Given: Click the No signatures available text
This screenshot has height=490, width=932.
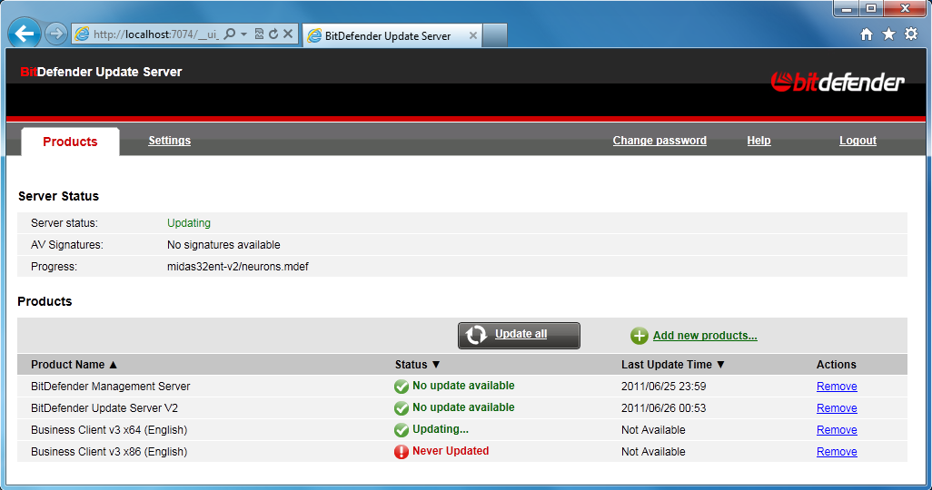Looking at the screenshot, I should click(223, 245).
